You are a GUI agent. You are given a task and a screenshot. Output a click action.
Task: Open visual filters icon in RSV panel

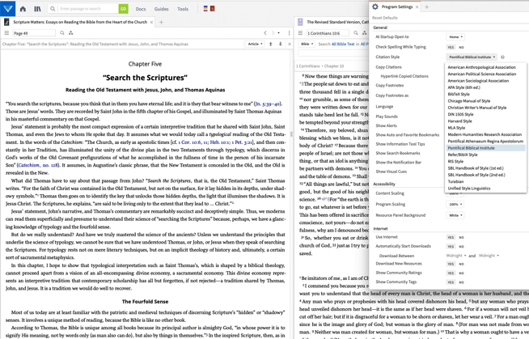364,33
